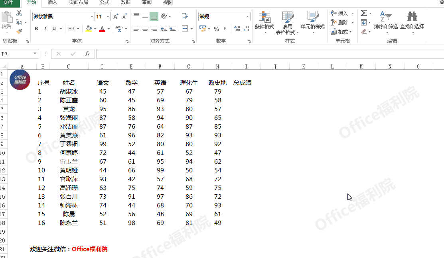Switch to the Data (数据) tab
This screenshot has width=444, height=258.
[125, 2]
